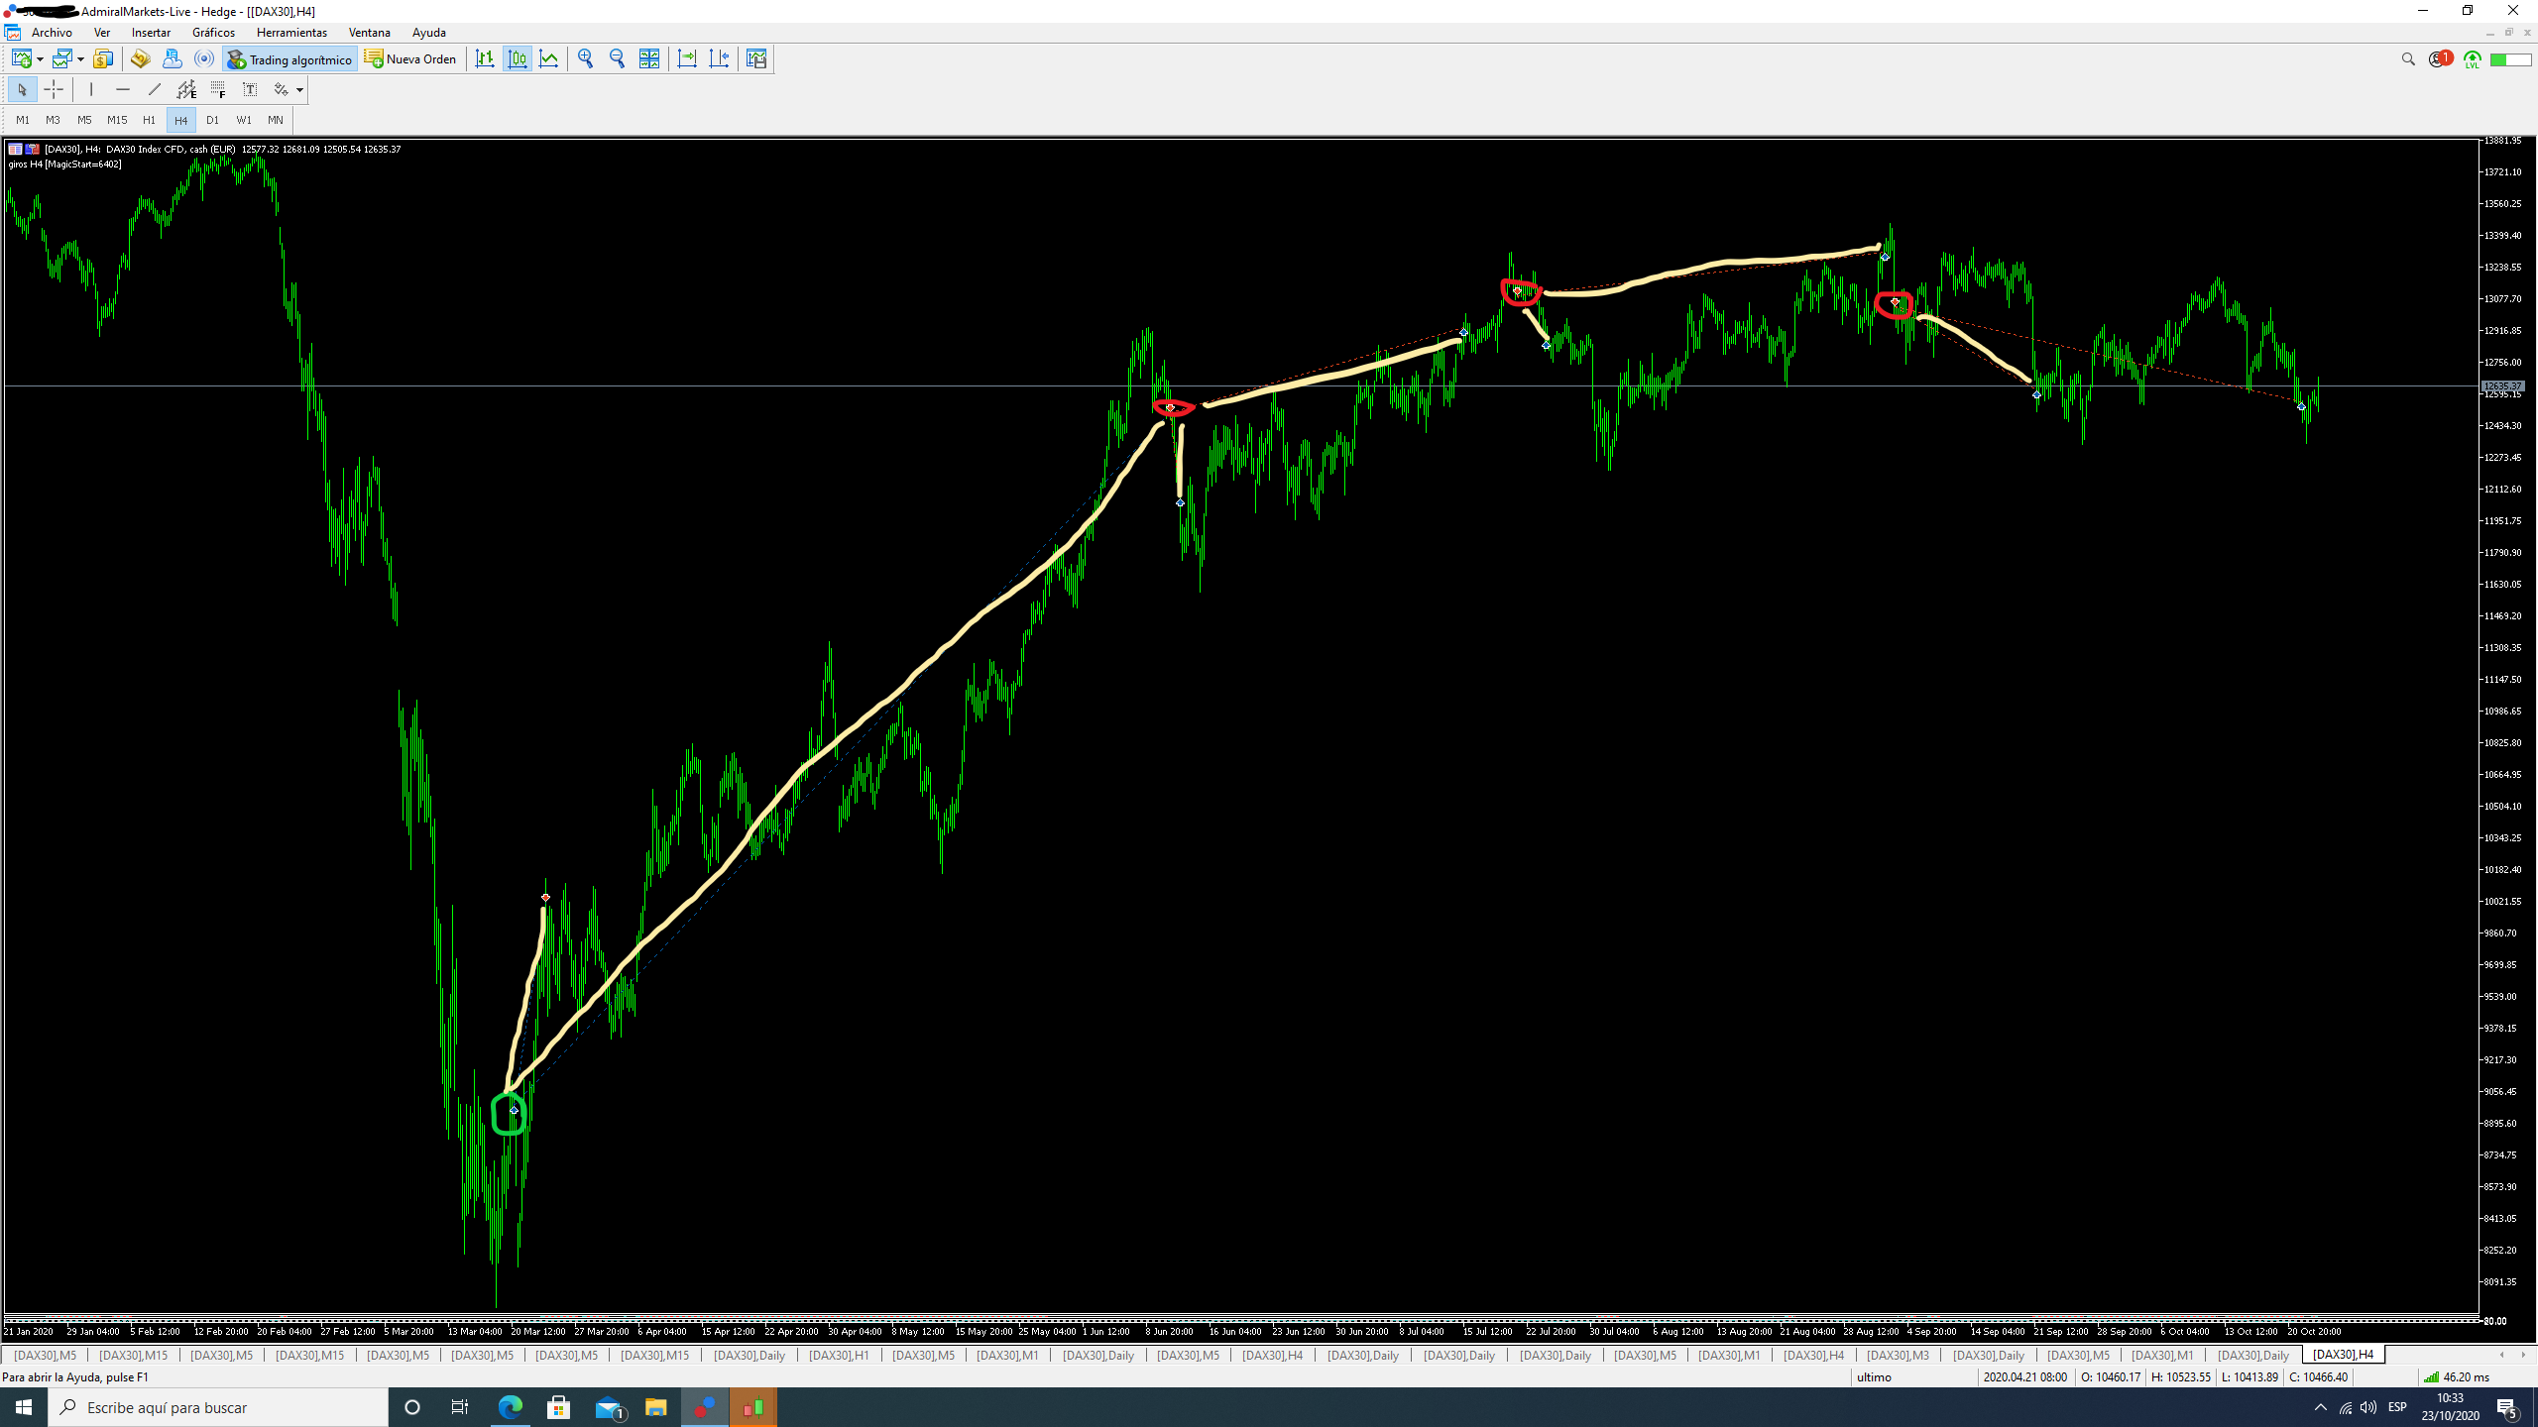This screenshot has height=1427, width=2538.
Task: Open the Herramientas menu
Action: 290,33
